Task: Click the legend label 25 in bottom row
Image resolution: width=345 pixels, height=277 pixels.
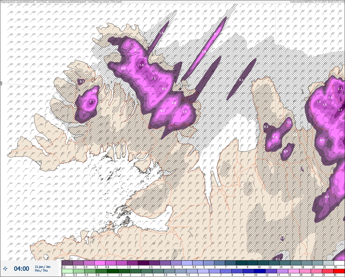Action: pyautogui.click(x=323, y=275)
